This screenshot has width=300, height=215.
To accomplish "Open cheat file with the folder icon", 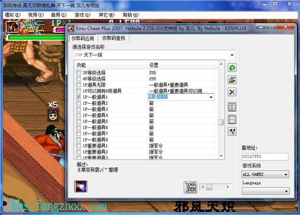I will point(232,80).
